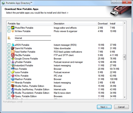The image size is (133, 113).
Task: Click the XnView Portable app icon
Action: click(x=13, y=31)
